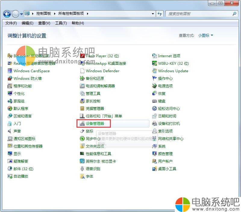Expand the arrow after 控制面板 breadcrumb
This screenshot has width=241, height=212.
55,14
